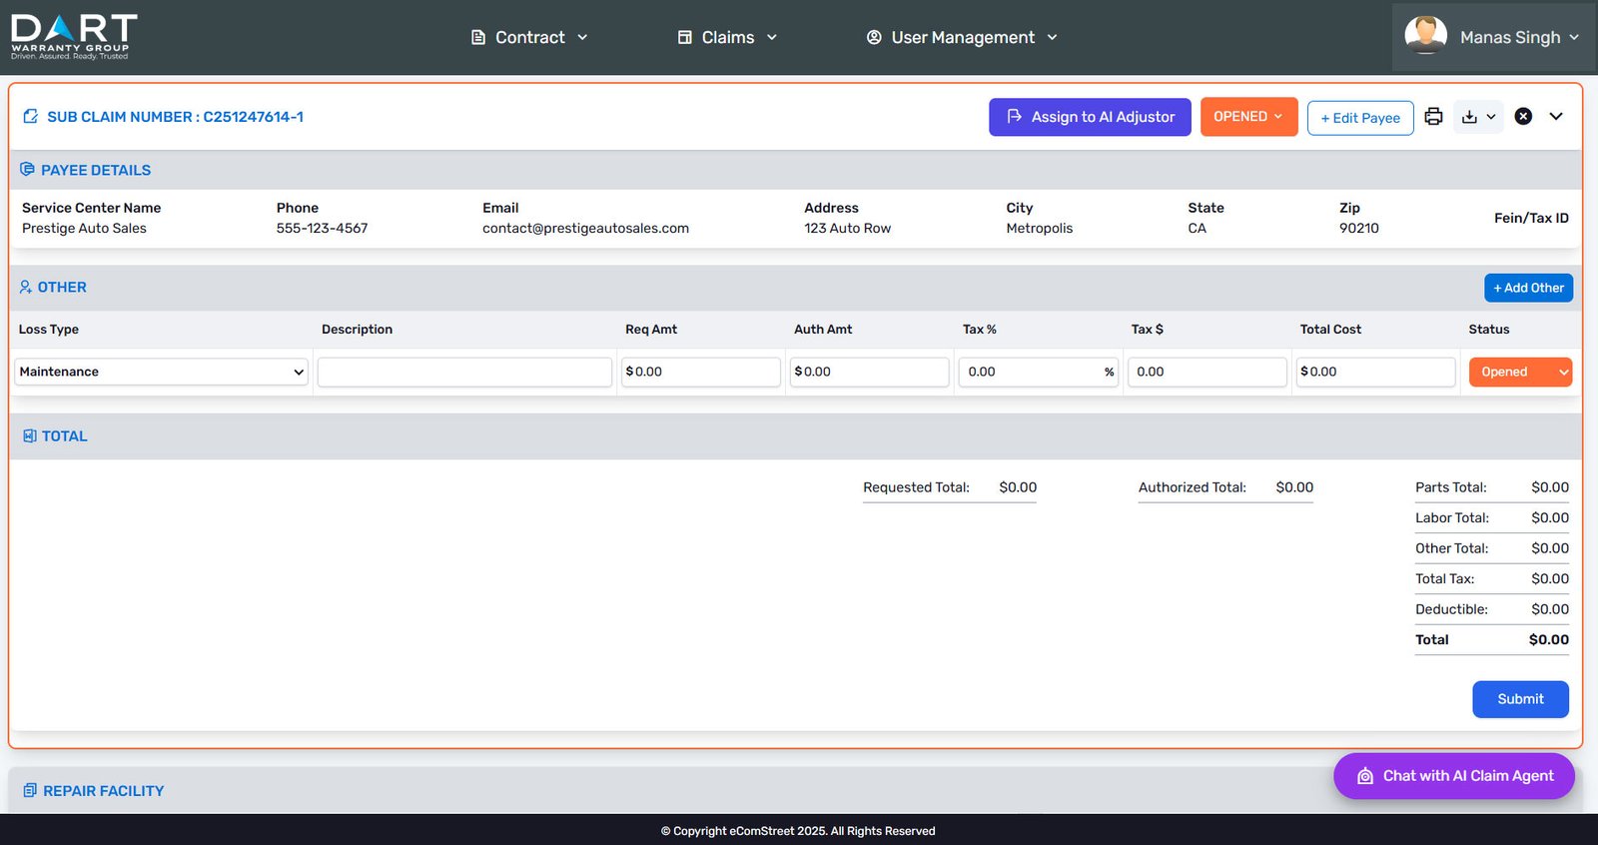The image size is (1598, 845).
Task: Launch Chat with AI Claim Agent
Action: tap(1453, 776)
